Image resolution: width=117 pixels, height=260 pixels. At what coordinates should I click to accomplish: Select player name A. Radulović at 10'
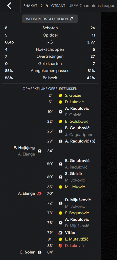click(x=77, y=108)
